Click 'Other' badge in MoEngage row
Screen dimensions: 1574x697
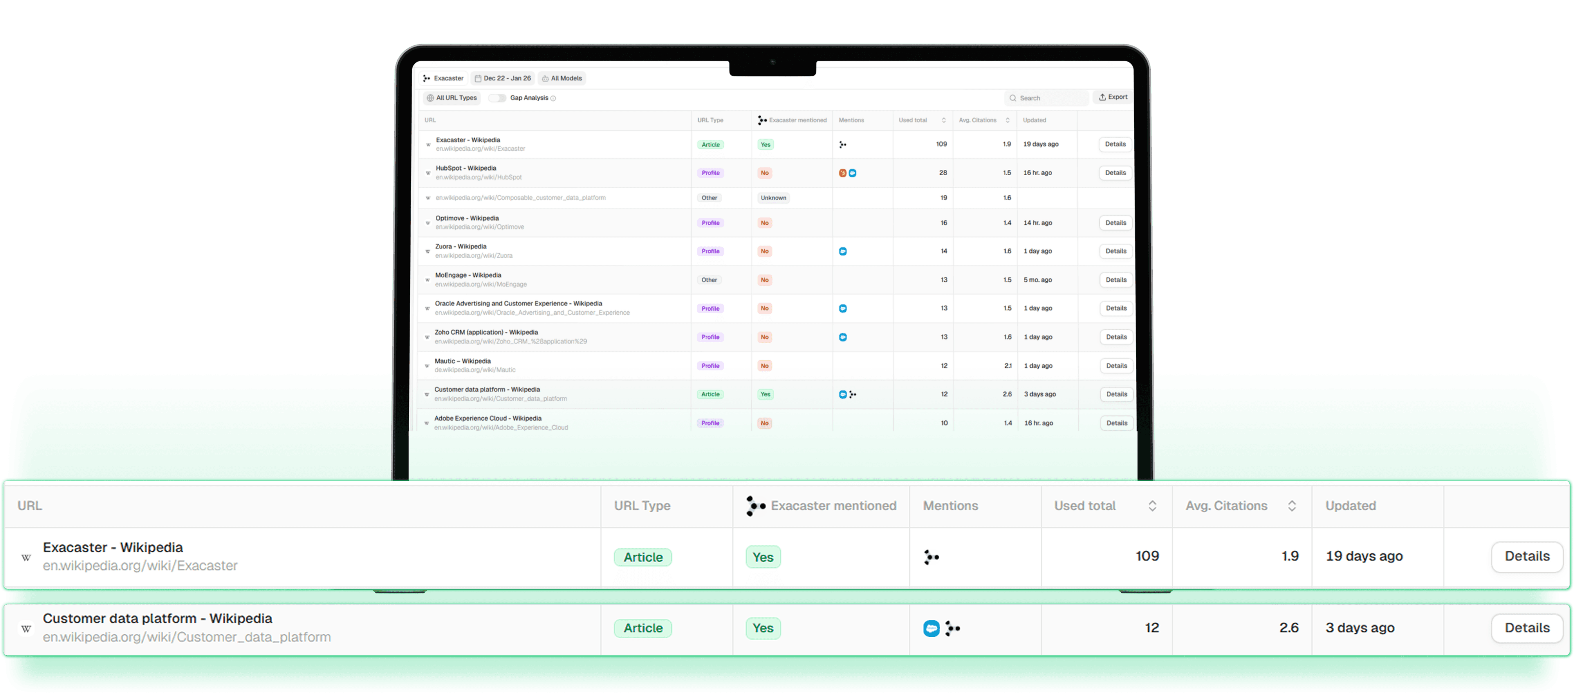(709, 281)
